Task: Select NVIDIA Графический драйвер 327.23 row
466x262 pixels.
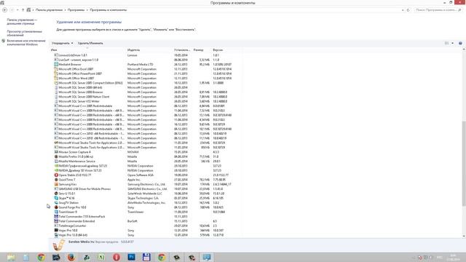Action: pyautogui.click(x=145, y=166)
